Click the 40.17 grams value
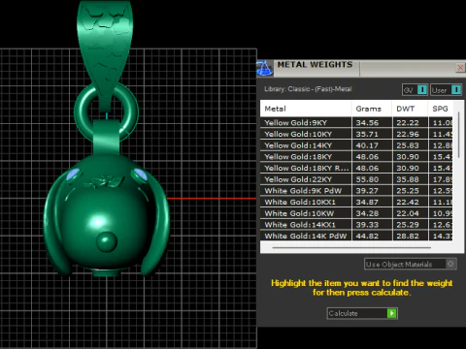Viewport: 466px width, 349px height. [367, 145]
